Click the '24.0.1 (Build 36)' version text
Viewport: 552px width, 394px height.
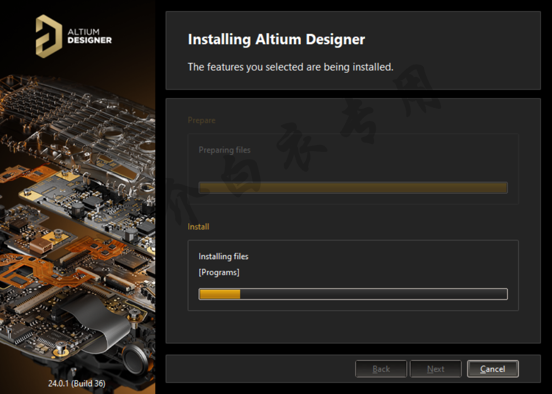tap(77, 383)
